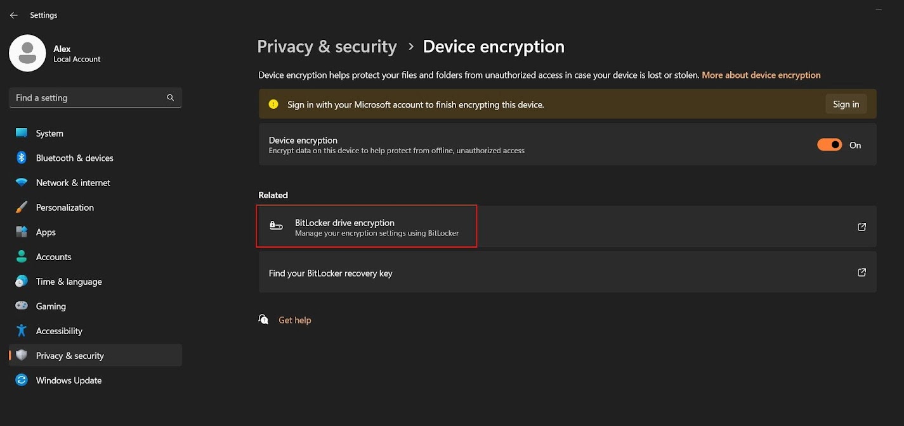Click the Sign in button
Screen dimensions: 904x426
(x=846, y=104)
